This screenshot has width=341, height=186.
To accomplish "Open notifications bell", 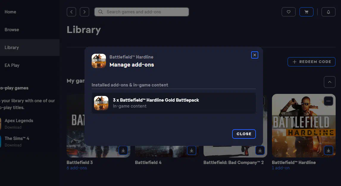I will pos(329,12).
